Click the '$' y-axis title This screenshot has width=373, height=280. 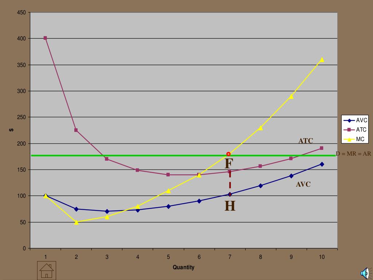(x=11, y=130)
